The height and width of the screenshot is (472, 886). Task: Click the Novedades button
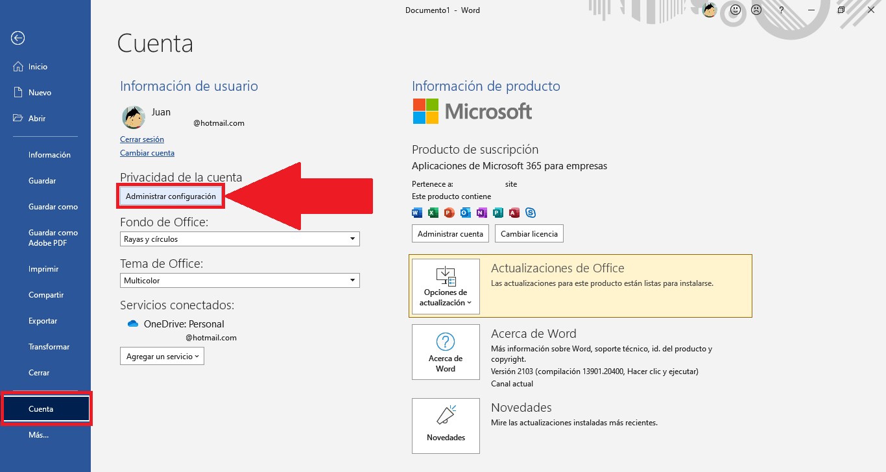click(x=446, y=426)
